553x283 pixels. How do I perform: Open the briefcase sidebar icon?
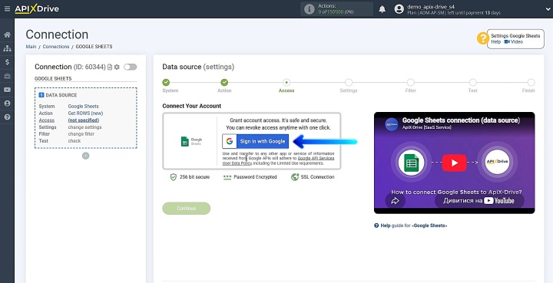(7, 76)
